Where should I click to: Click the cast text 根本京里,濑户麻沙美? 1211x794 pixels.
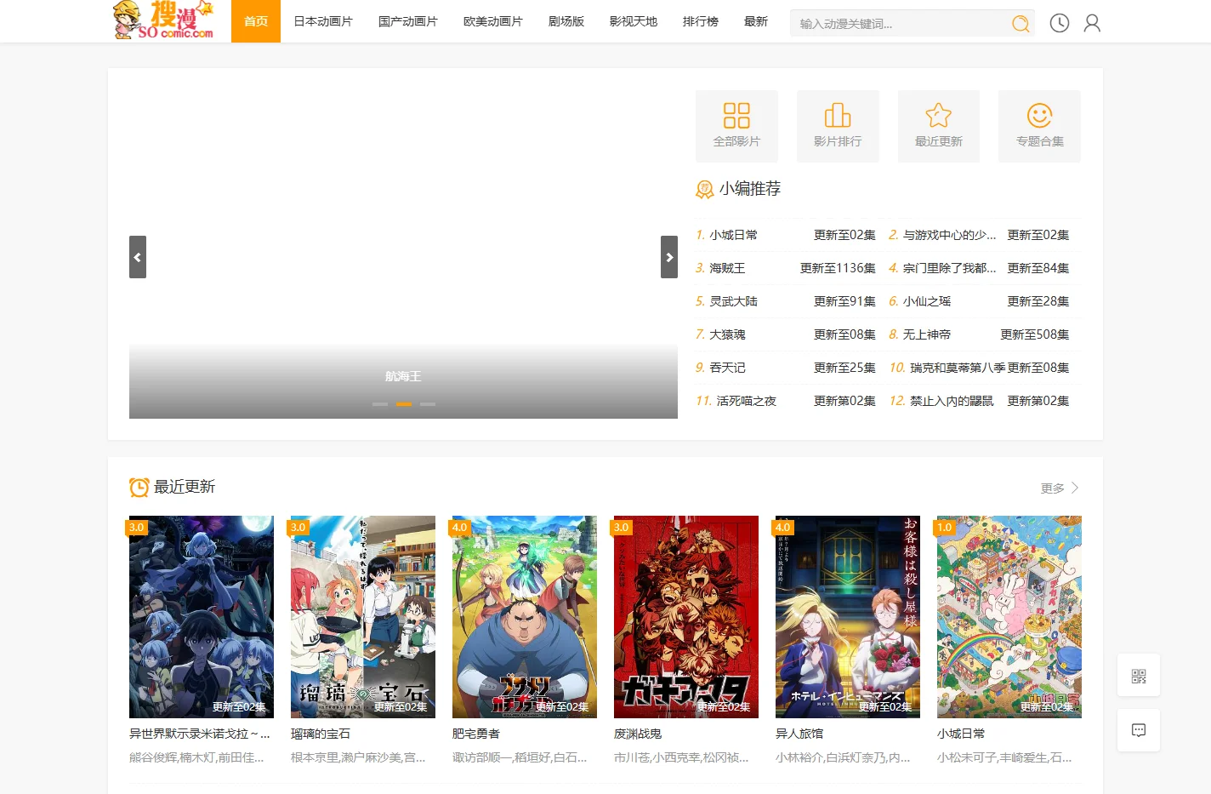click(358, 757)
